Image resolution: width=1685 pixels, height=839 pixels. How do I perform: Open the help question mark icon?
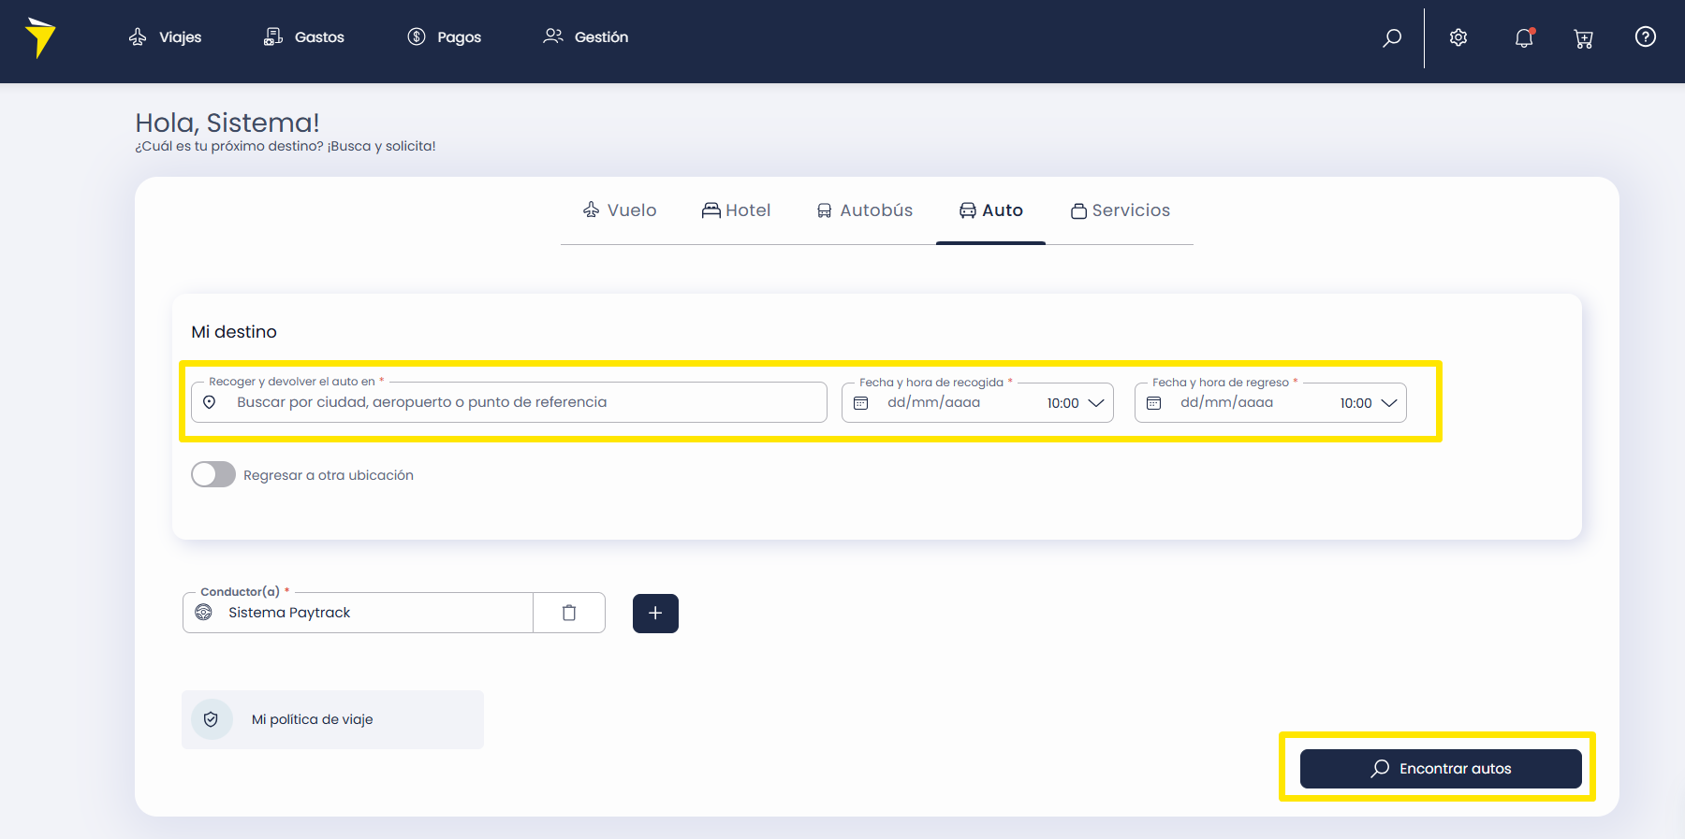tap(1646, 36)
